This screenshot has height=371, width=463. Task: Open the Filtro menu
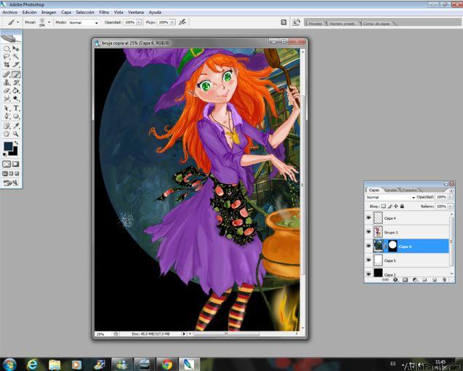pyautogui.click(x=104, y=12)
